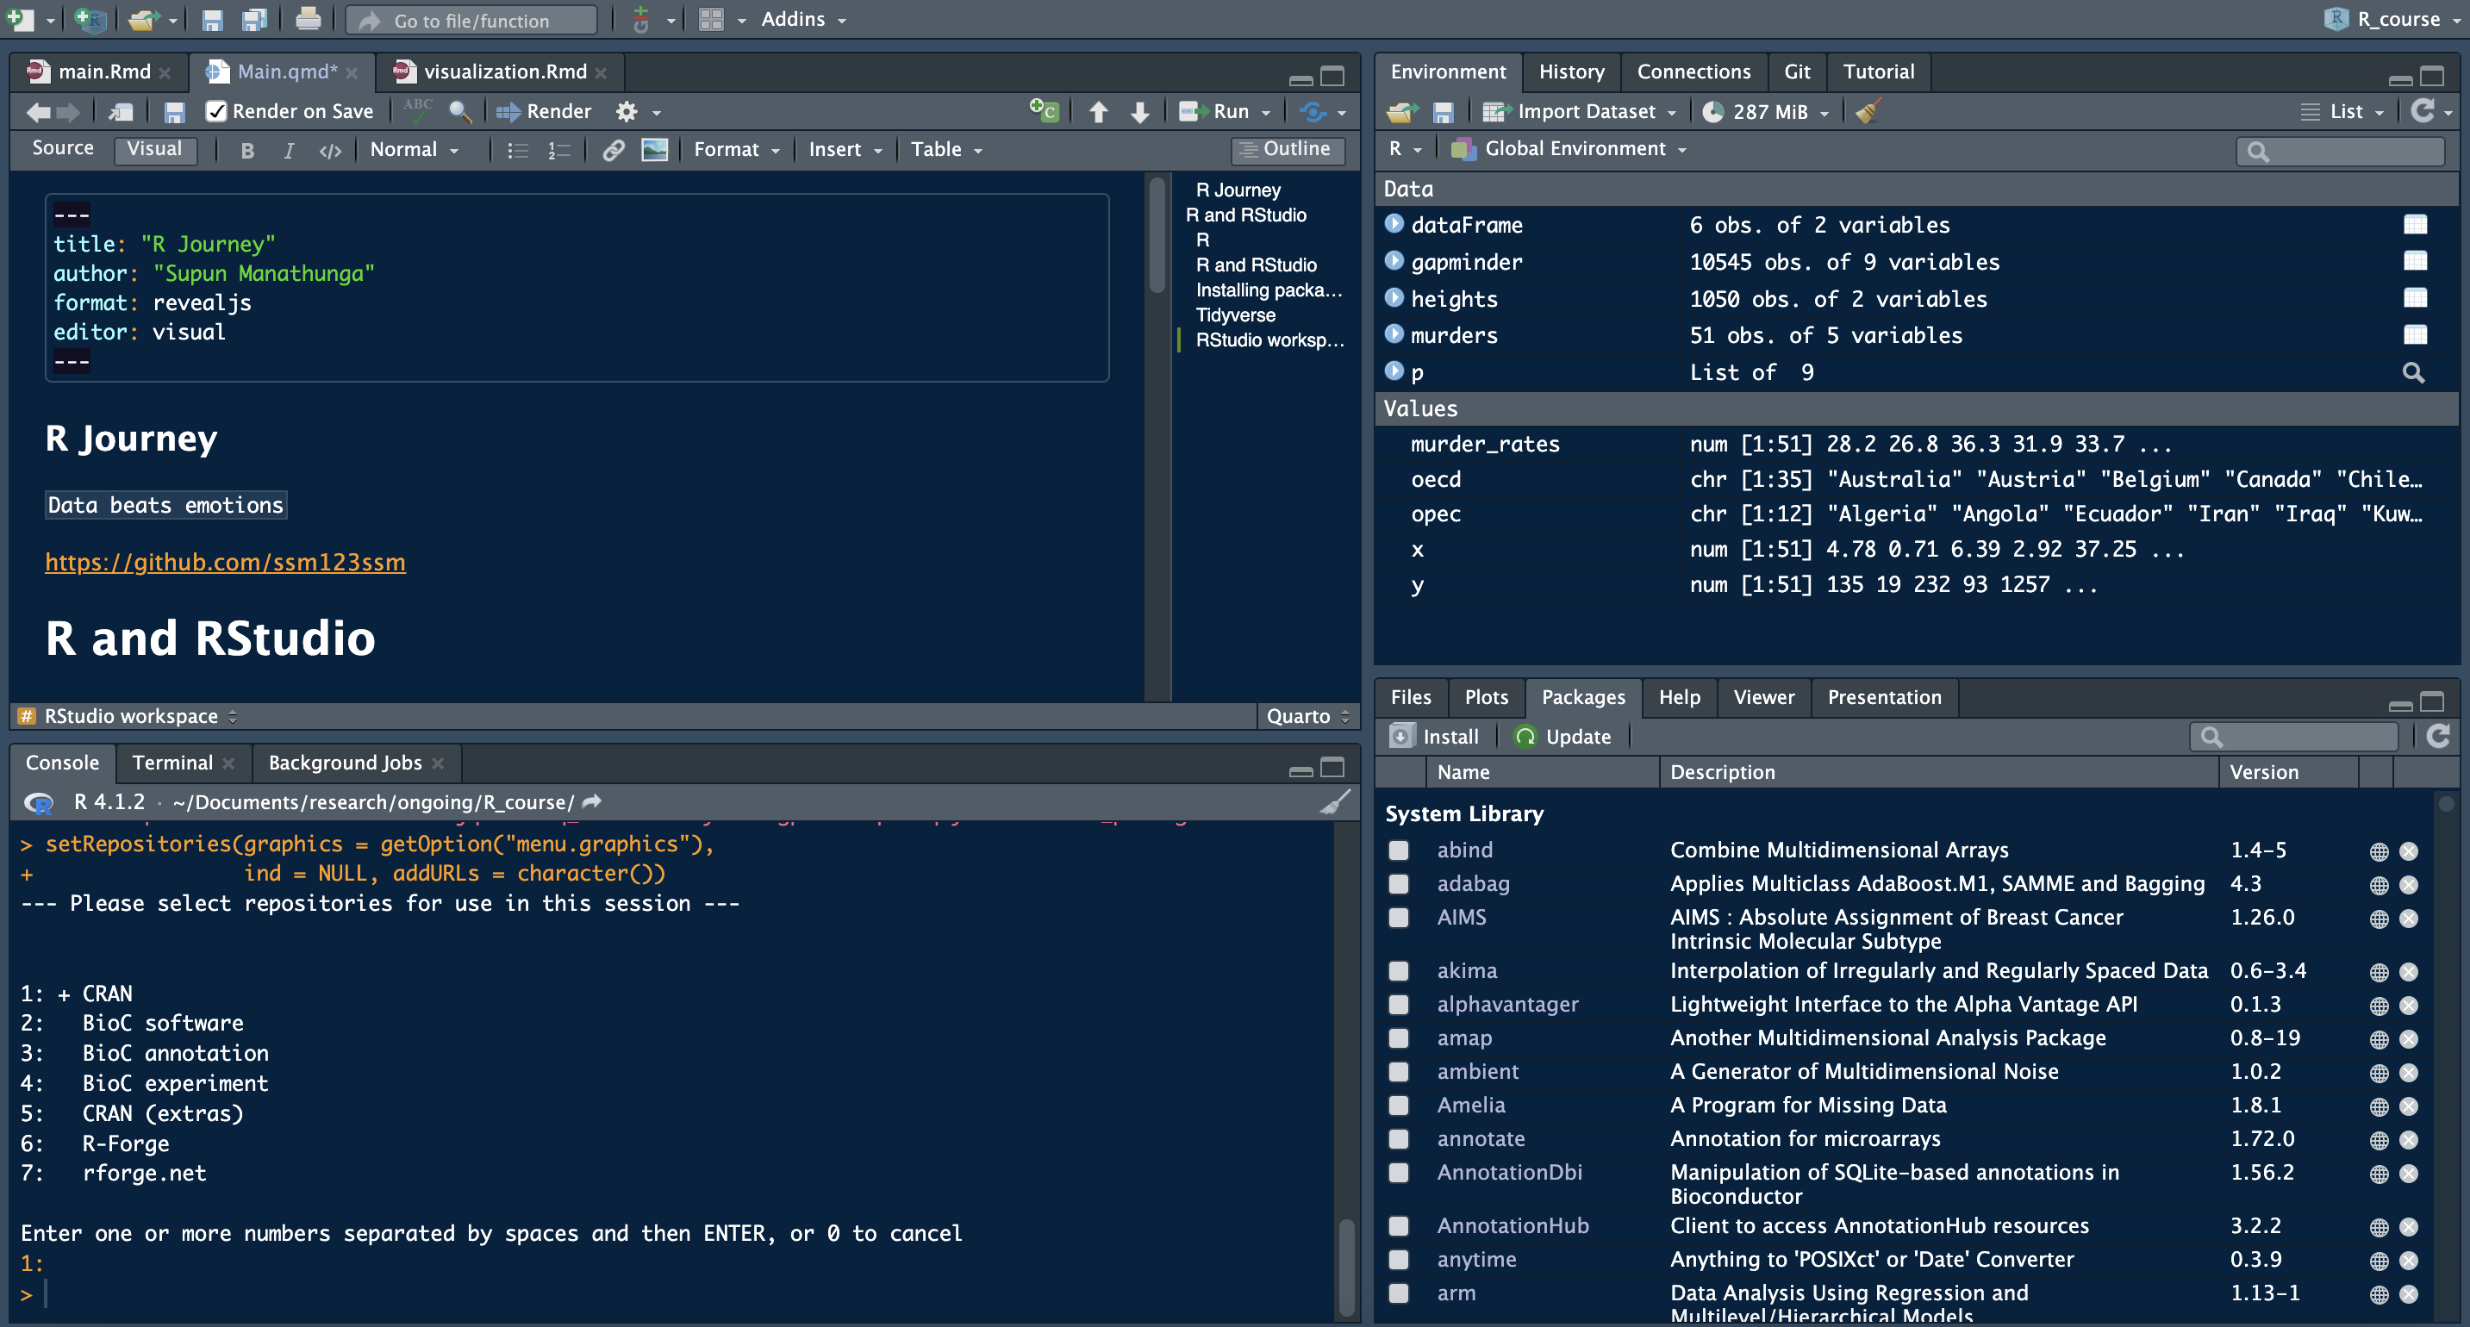Open the Addins dropdown
This screenshot has width=2470, height=1327.
[x=803, y=19]
